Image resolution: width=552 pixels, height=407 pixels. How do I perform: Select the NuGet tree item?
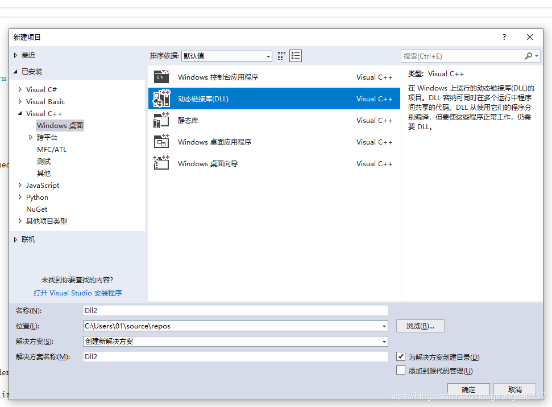point(36,209)
